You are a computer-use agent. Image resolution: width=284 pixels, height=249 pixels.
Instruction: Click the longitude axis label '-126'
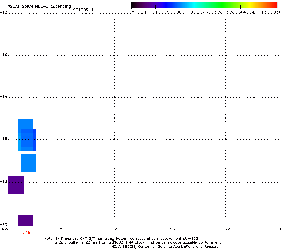point(170,229)
